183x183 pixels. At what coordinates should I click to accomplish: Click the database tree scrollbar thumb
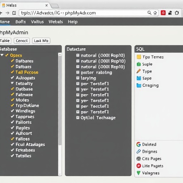(x=60, y=100)
